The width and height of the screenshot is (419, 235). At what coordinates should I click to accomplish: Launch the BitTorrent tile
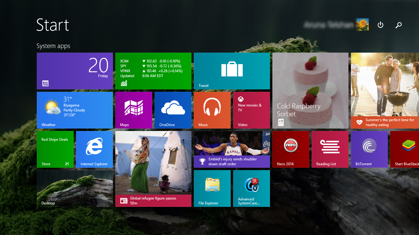(369, 149)
